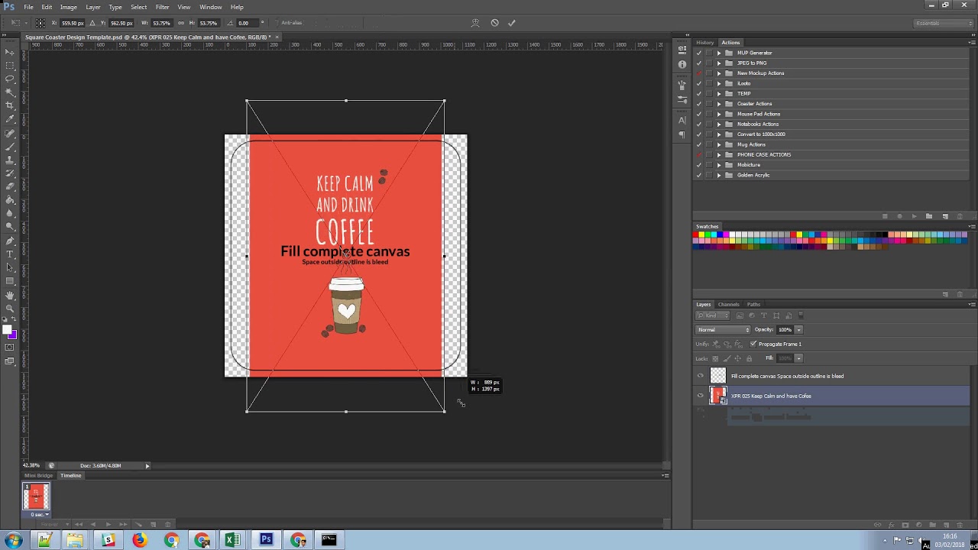Screen dimensions: 978x550
Task: Open the Filter menu
Action: pyautogui.click(x=162, y=7)
